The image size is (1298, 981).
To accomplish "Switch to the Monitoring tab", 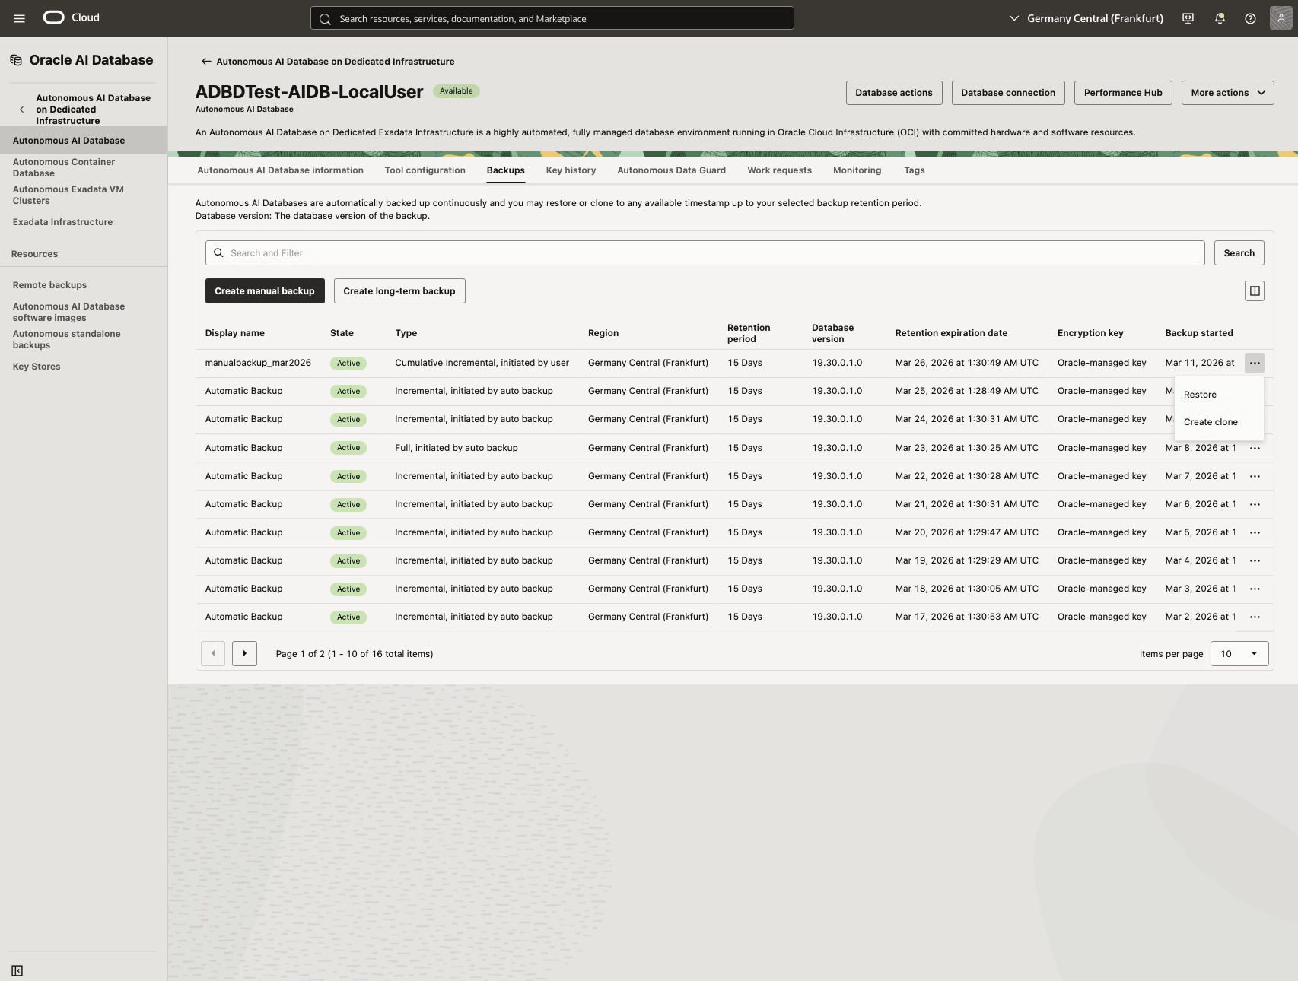I will pyautogui.click(x=857, y=170).
